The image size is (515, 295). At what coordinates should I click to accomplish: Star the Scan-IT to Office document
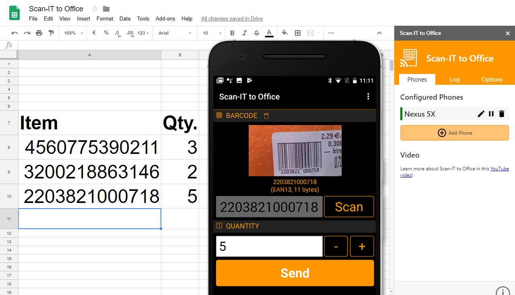pos(95,9)
